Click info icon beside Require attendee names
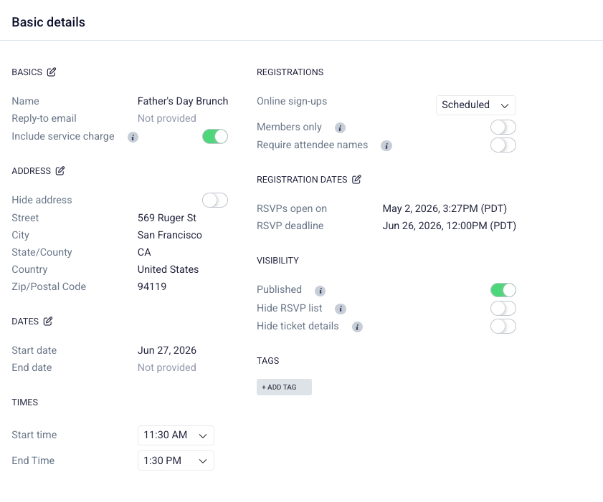This screenshot has width=603, height=502. [x=386, y=145]
